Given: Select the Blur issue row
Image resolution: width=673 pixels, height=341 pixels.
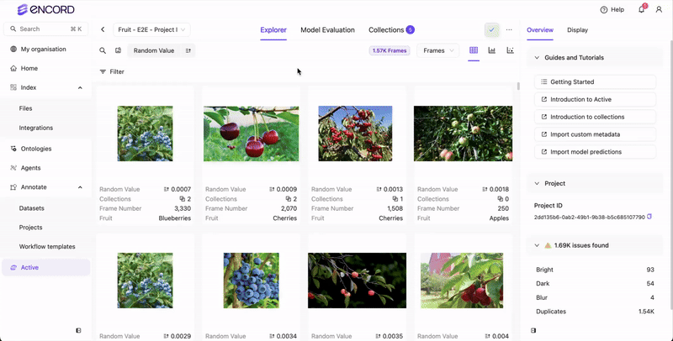Looking at the screenshot, I should pyautogui.click(x=595, y=297).
